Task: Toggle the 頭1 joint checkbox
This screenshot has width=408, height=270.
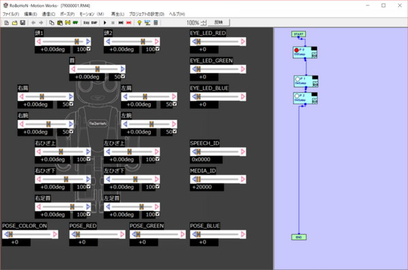Action: 88,49
